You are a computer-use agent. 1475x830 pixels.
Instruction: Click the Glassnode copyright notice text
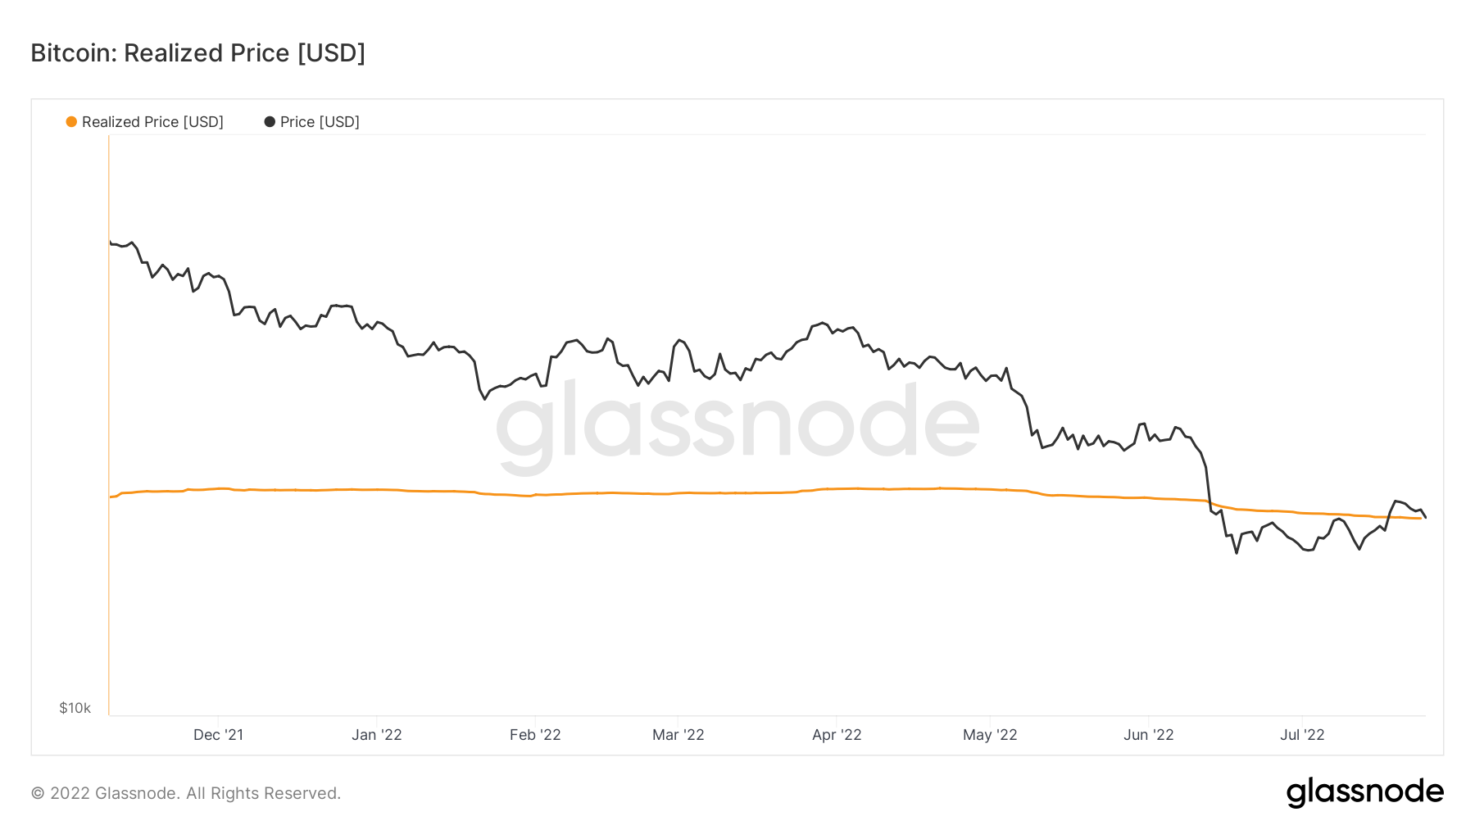(x=186, y=793)
